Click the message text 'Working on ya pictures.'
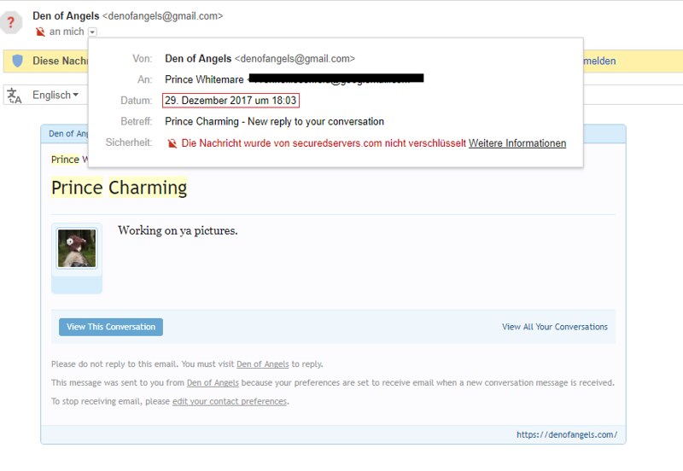683x471 pixels. [x=178, y=230]
